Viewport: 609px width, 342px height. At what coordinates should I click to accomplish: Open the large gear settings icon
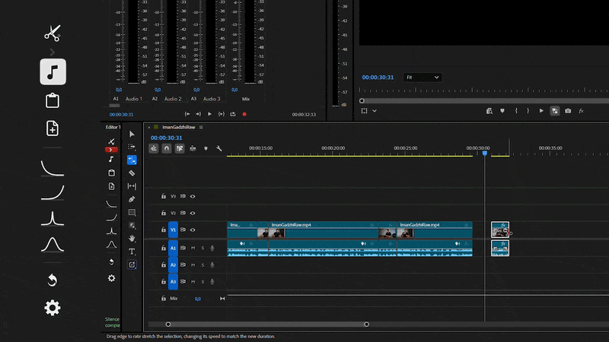[53, 308]
